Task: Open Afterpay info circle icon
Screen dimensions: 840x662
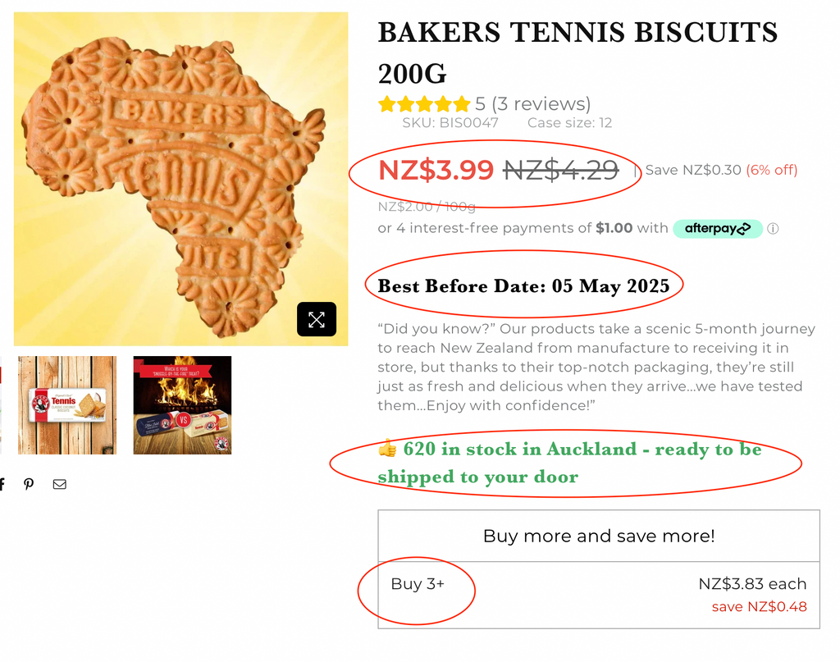Action: coord(773,229)
